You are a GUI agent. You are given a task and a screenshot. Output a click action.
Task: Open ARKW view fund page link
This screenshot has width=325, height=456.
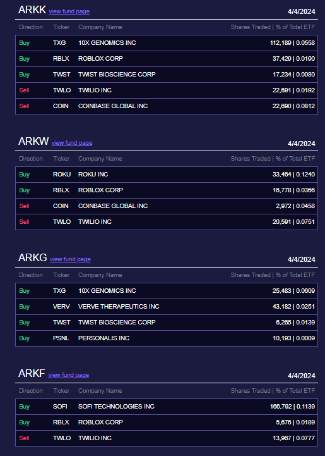pos(72,143)
